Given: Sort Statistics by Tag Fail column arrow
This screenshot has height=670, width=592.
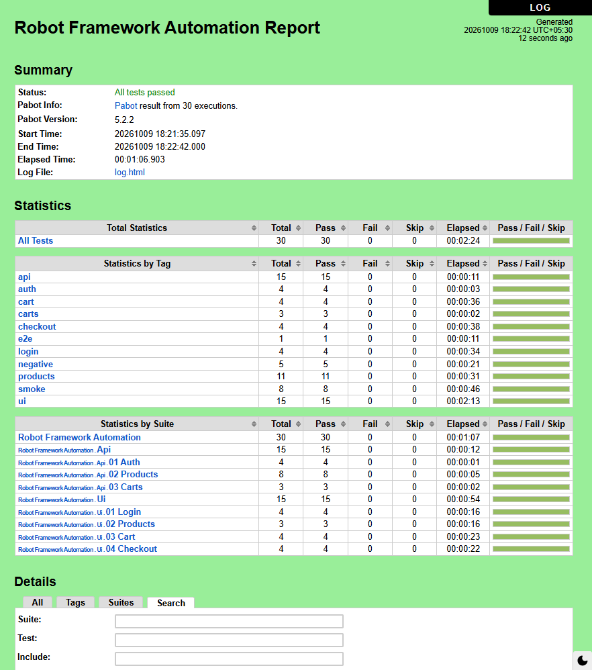Looking at the screenshot, I should tap(387, 264).
